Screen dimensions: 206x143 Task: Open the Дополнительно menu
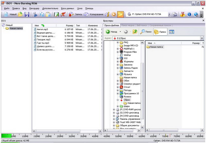(x=50, y=9)
